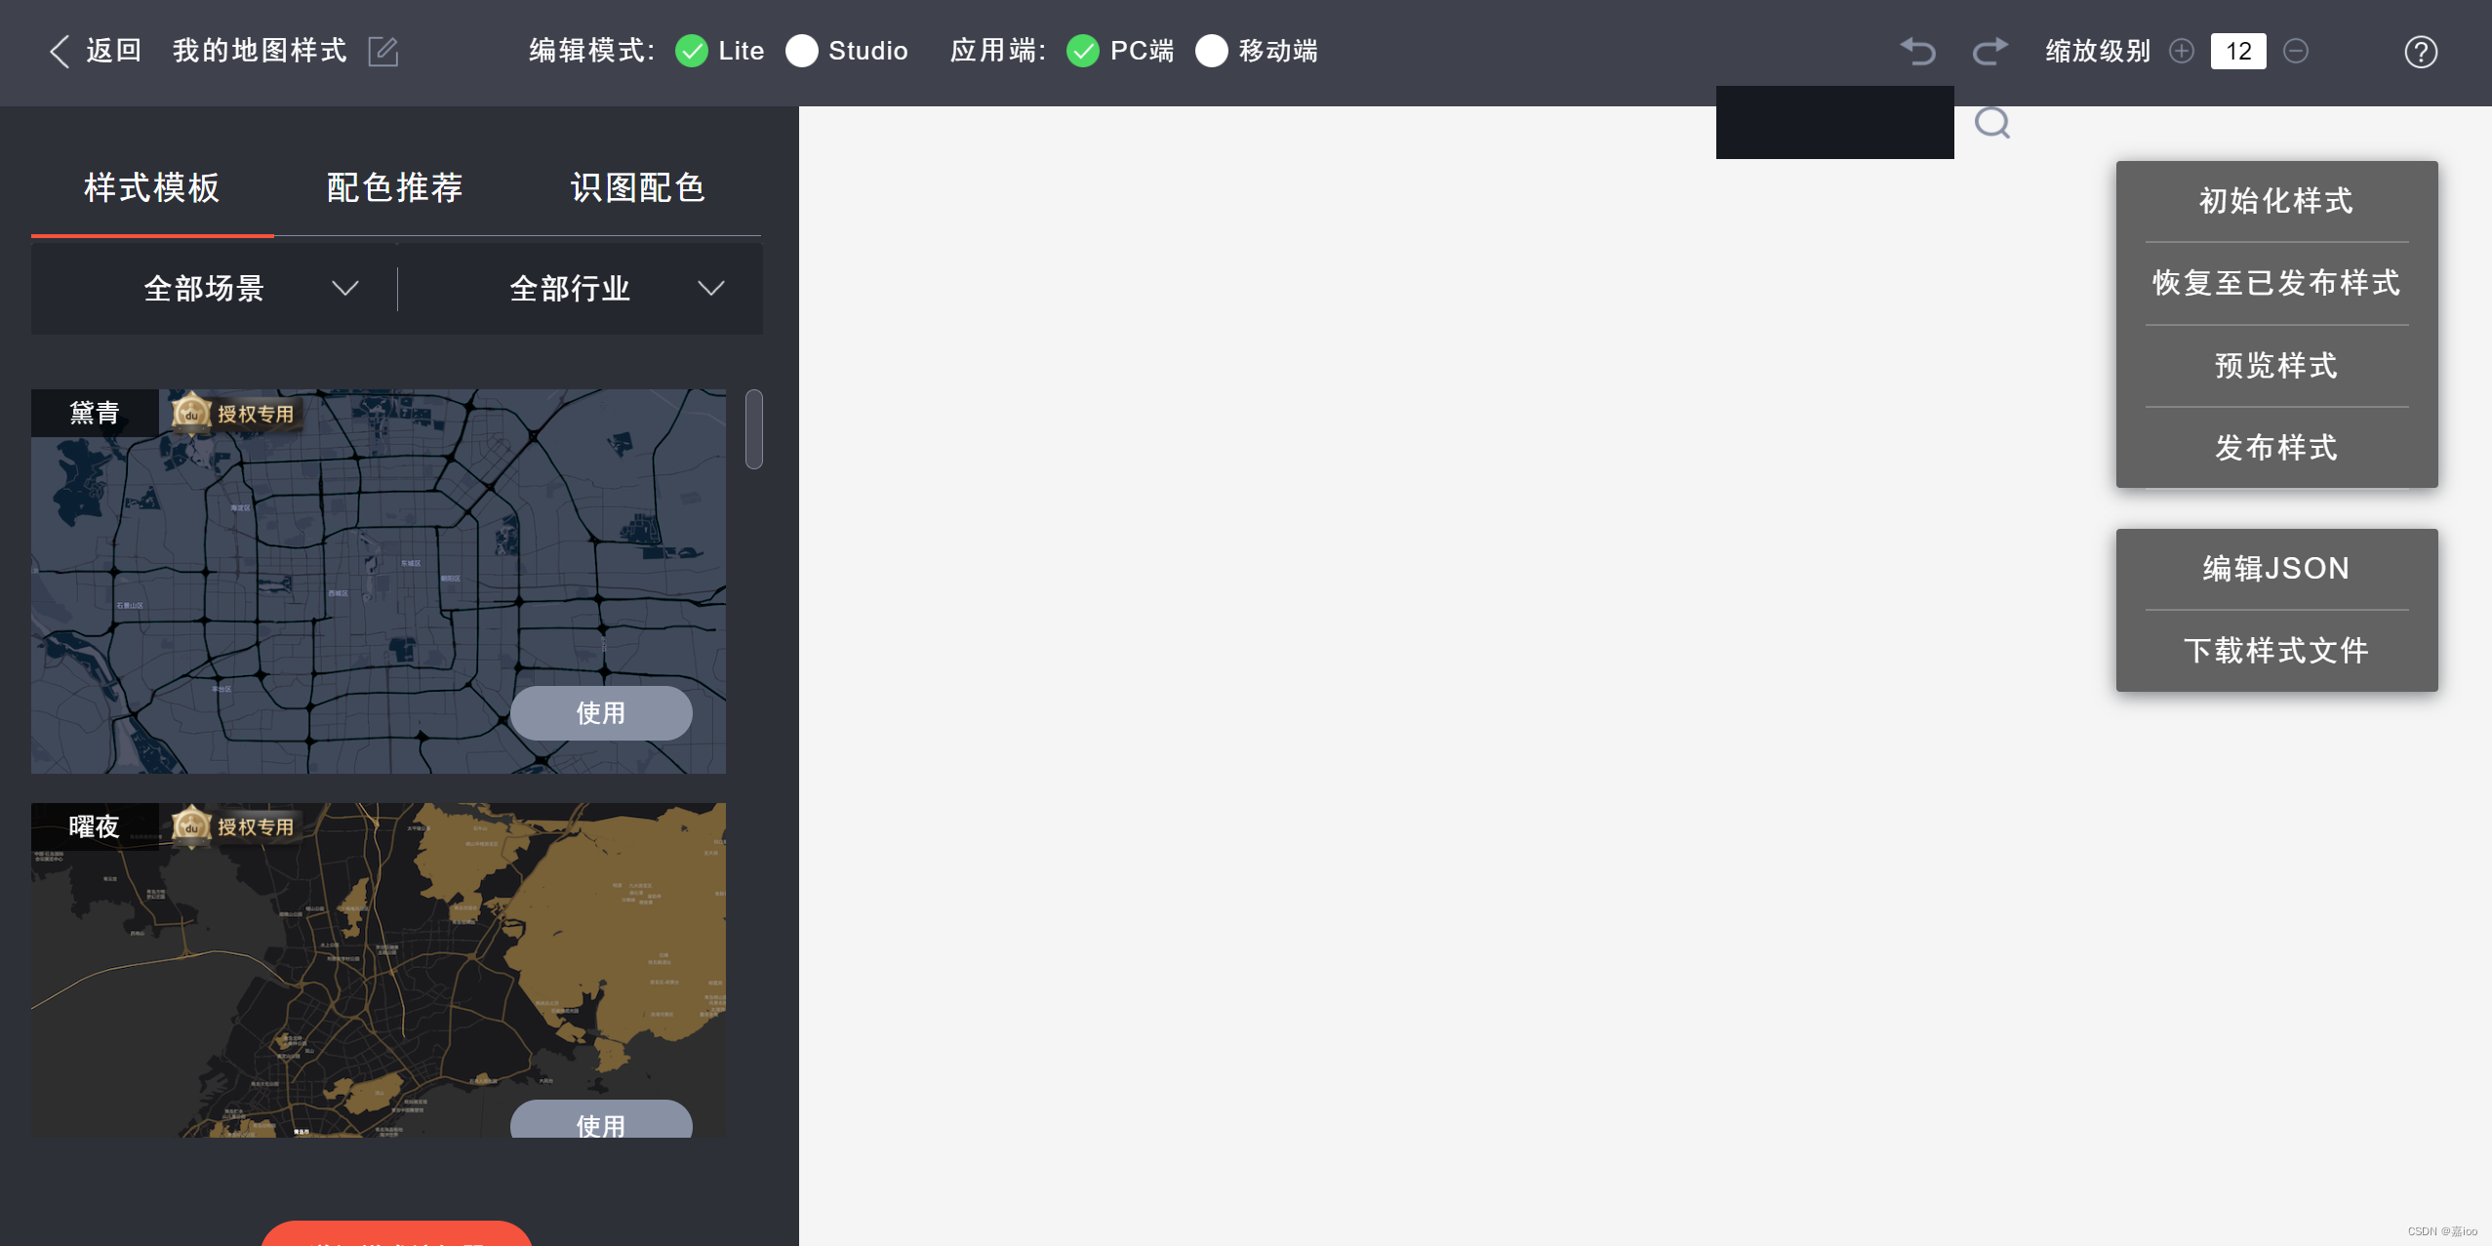The image size is (2492, 1246).
Task: Increase zoom level with plus icon
Action: click(2182, 51)
